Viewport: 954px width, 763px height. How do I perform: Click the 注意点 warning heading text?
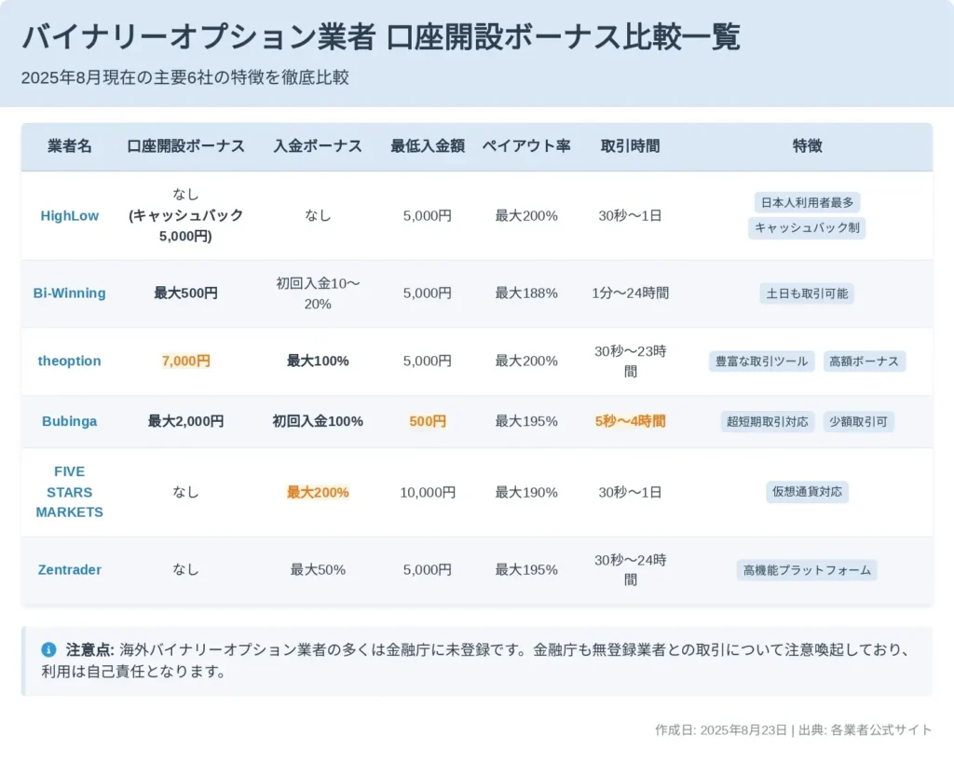tap(89, 650)
